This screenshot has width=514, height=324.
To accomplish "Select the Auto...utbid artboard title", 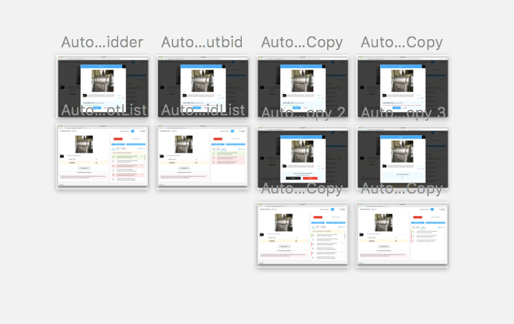I will click(x=202, y=43).
